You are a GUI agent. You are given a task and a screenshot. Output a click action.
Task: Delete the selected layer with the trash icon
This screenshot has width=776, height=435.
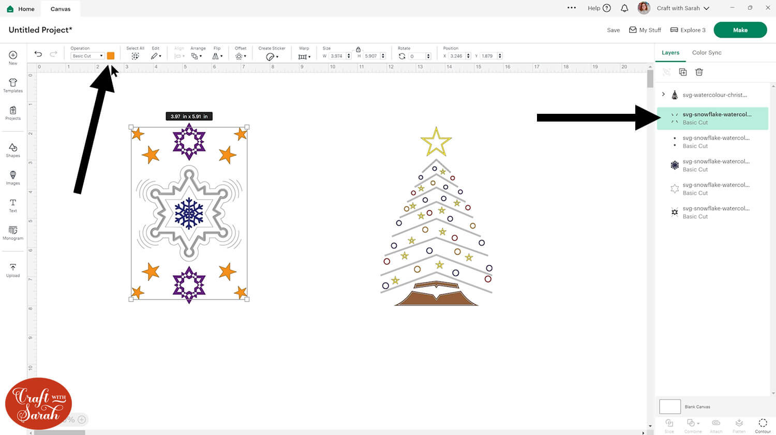tap(699, 72)
